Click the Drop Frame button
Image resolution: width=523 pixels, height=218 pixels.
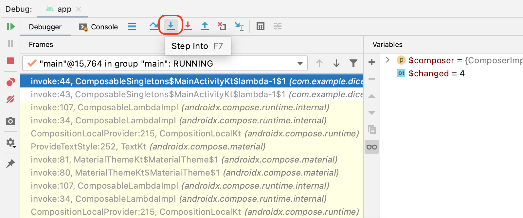(222, 26)
